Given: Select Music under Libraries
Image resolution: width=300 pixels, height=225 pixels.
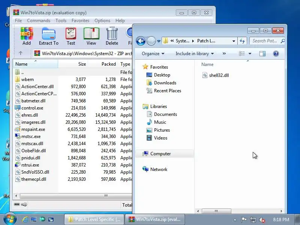Looking at the screenshot, I should pos(160,122).
